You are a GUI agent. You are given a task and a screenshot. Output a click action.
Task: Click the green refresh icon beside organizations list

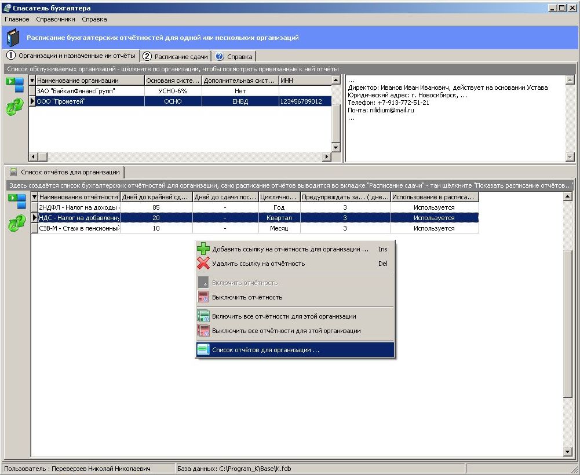click(15, 107)
